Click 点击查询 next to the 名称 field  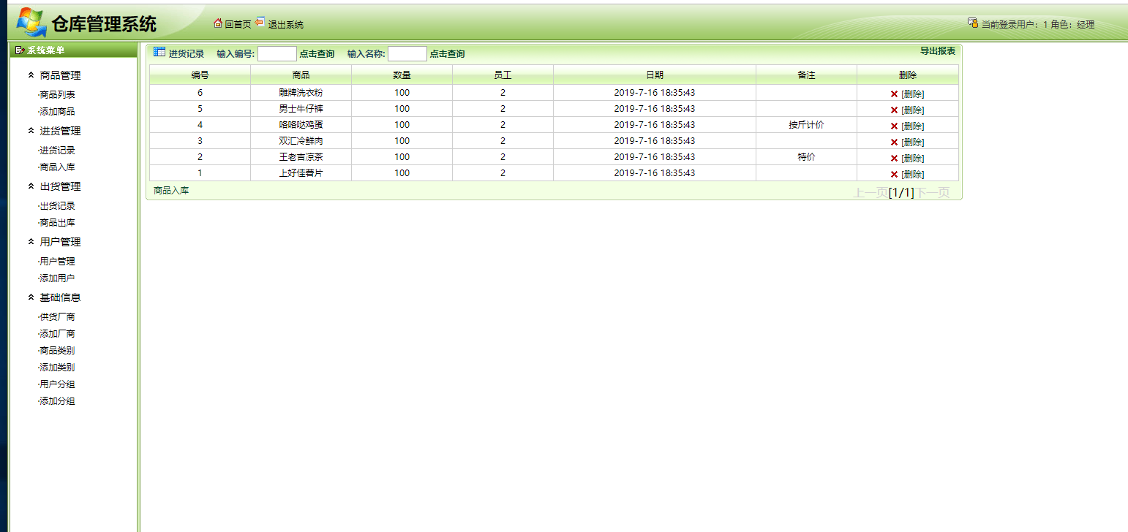tap(447, 54)
